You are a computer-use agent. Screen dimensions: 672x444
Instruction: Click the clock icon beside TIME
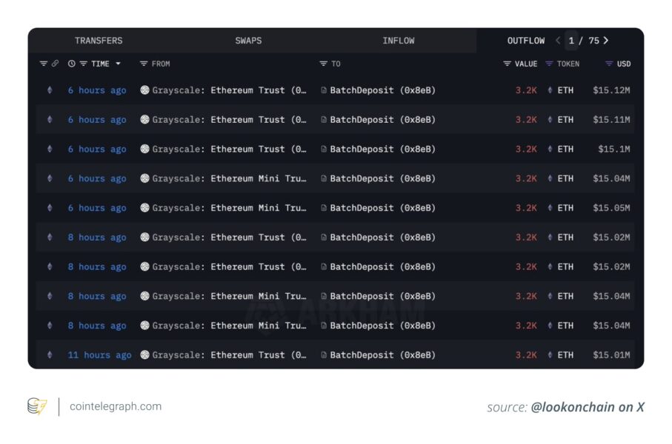pos(72,64)
